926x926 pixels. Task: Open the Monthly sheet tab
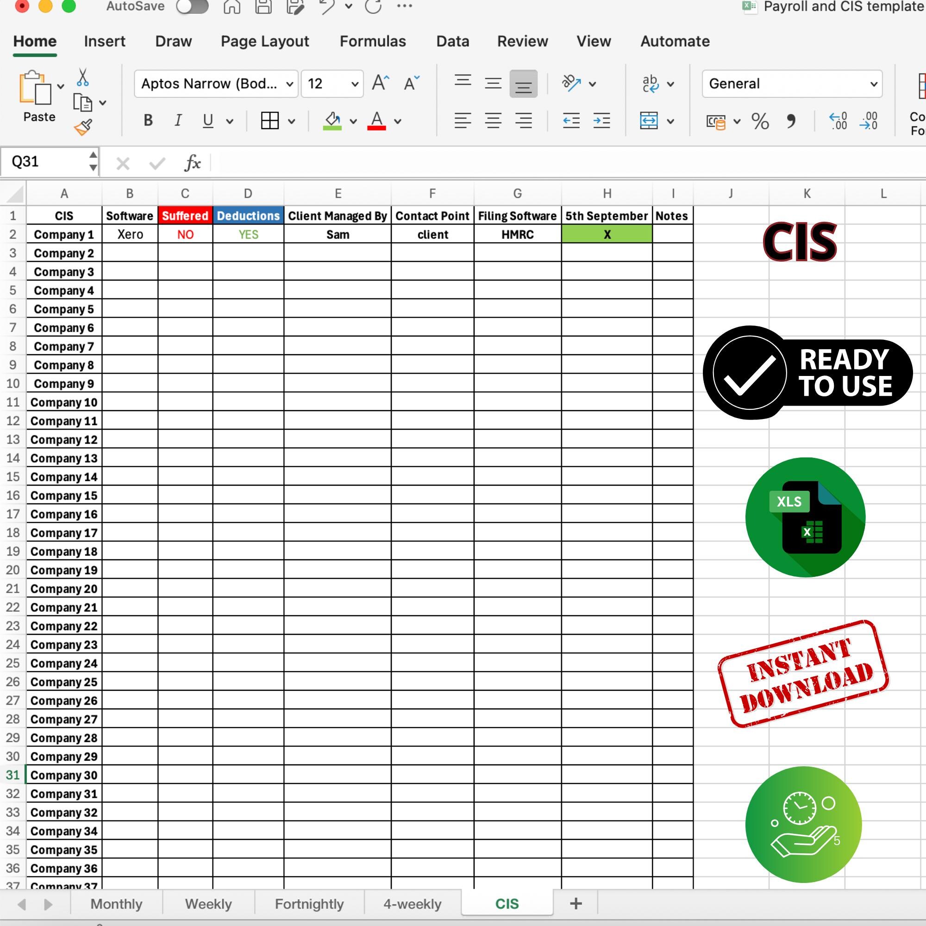tap(115, 903)
